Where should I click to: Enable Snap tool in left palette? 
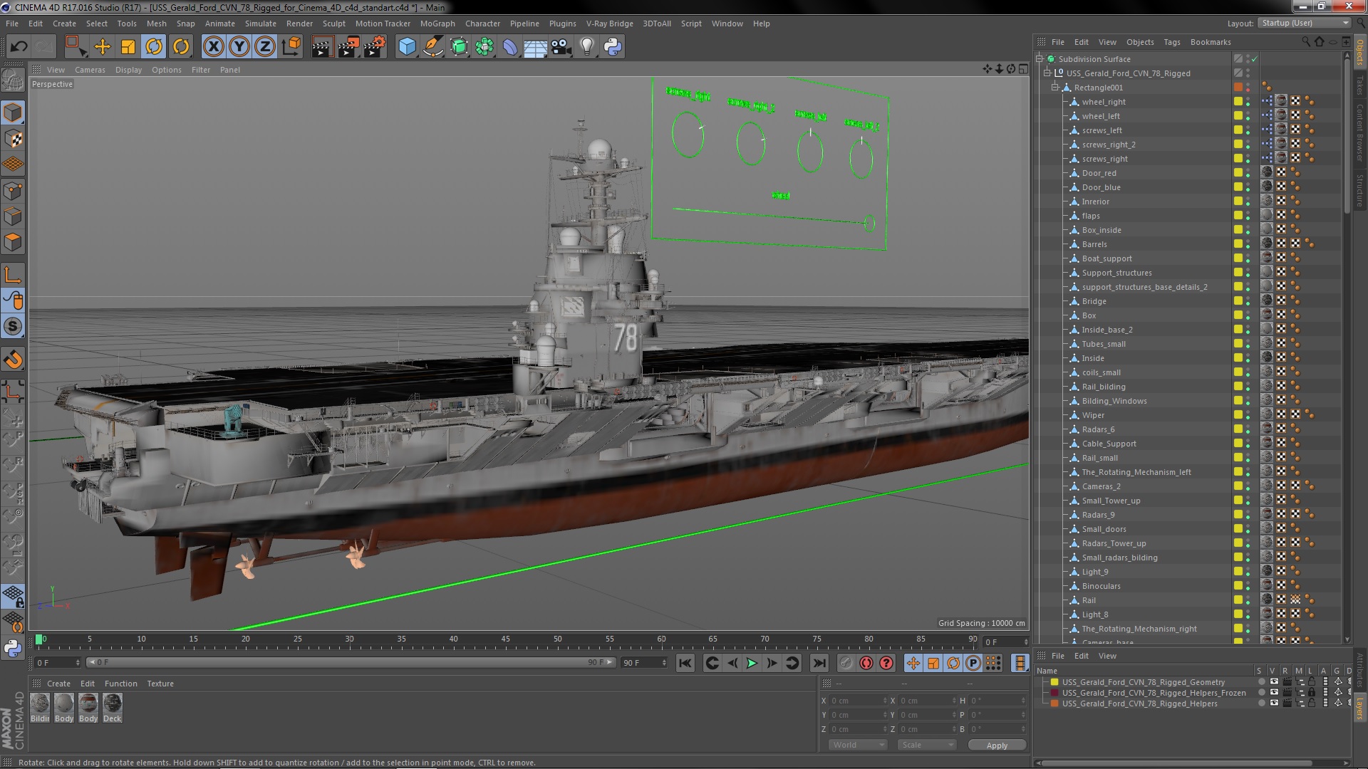pos(13,326)
